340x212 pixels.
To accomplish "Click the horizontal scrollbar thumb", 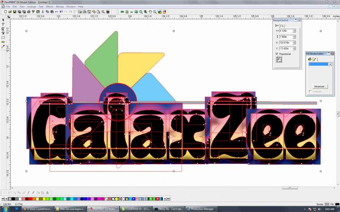I will (290, 188).
